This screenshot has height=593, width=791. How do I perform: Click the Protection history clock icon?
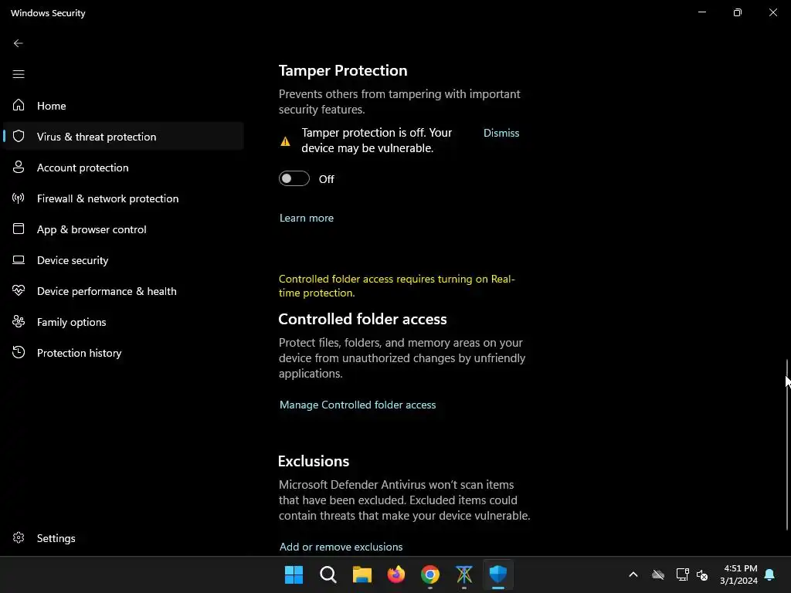pos(19,352)
